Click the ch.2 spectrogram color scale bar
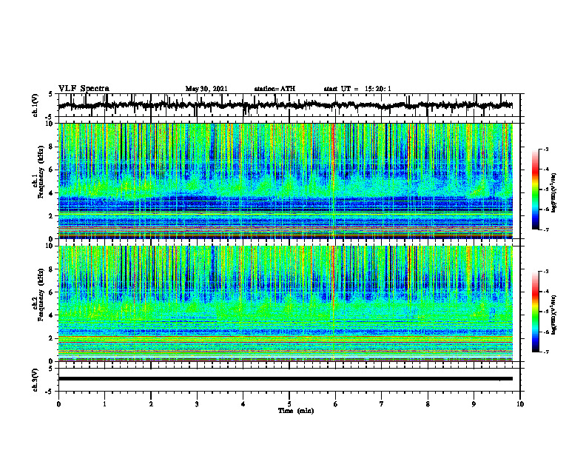This screenshot has height=453, width=586. [535, 312]
